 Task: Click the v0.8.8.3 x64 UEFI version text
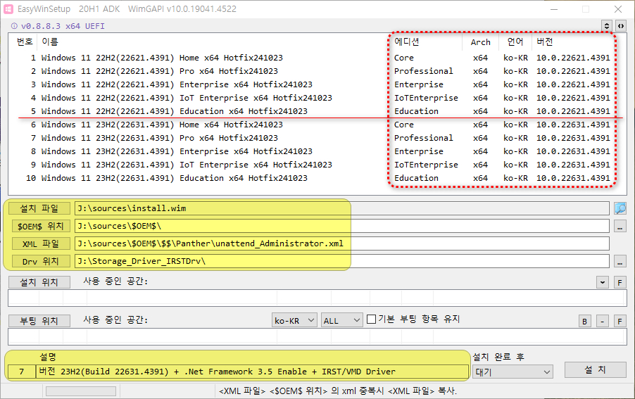63,26
